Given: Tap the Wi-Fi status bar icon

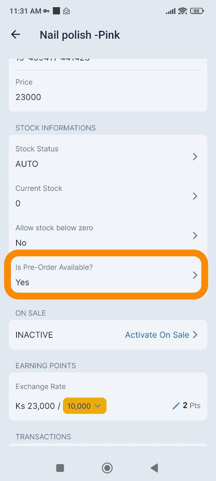Looking at the screenshot, I should click(183, 11).
